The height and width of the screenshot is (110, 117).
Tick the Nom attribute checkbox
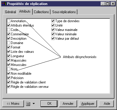(9, 69)
